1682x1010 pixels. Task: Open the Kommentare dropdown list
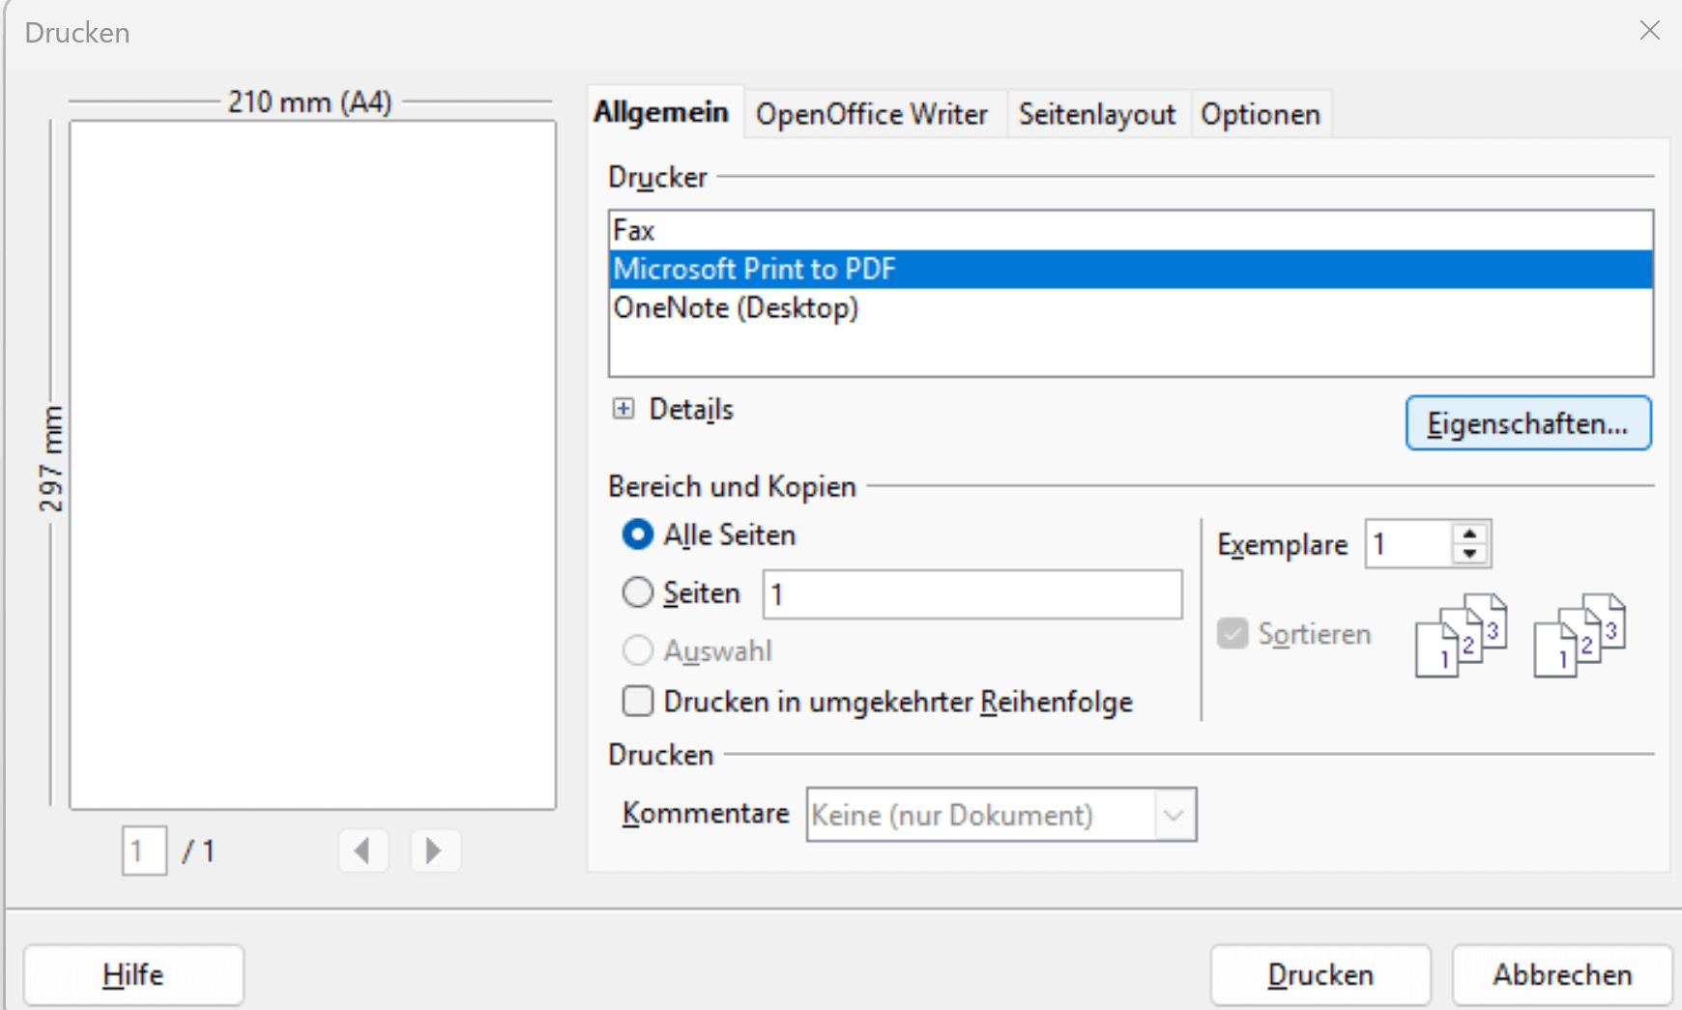click(x=1174, y=815)
